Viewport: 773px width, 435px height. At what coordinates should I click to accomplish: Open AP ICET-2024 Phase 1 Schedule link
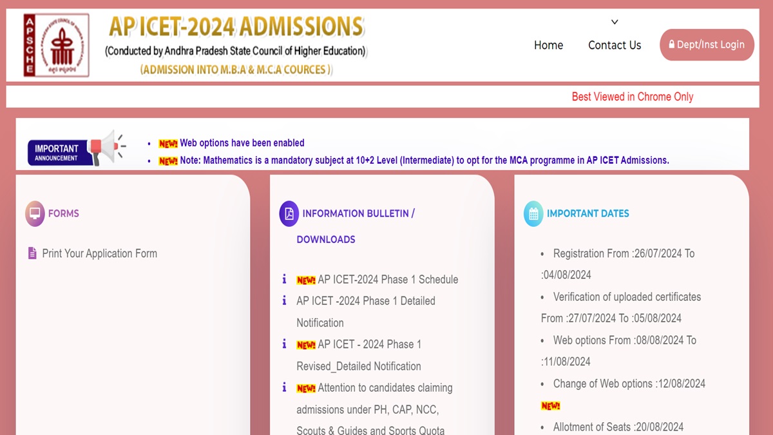click(x=388, y=279)
